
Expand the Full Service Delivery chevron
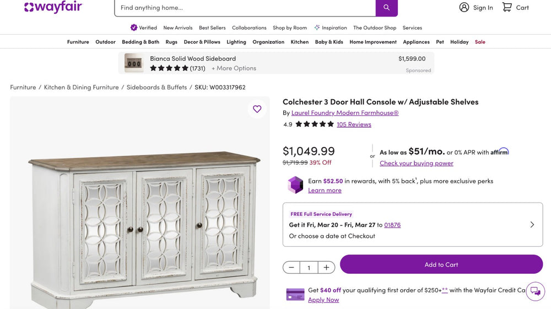(532, 225)
